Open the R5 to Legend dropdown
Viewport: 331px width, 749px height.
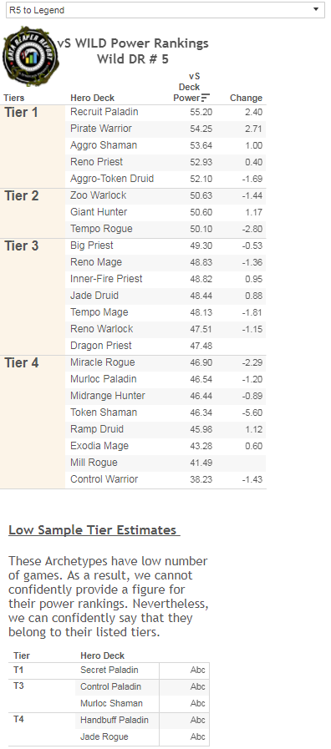click(x=165, y=10)
